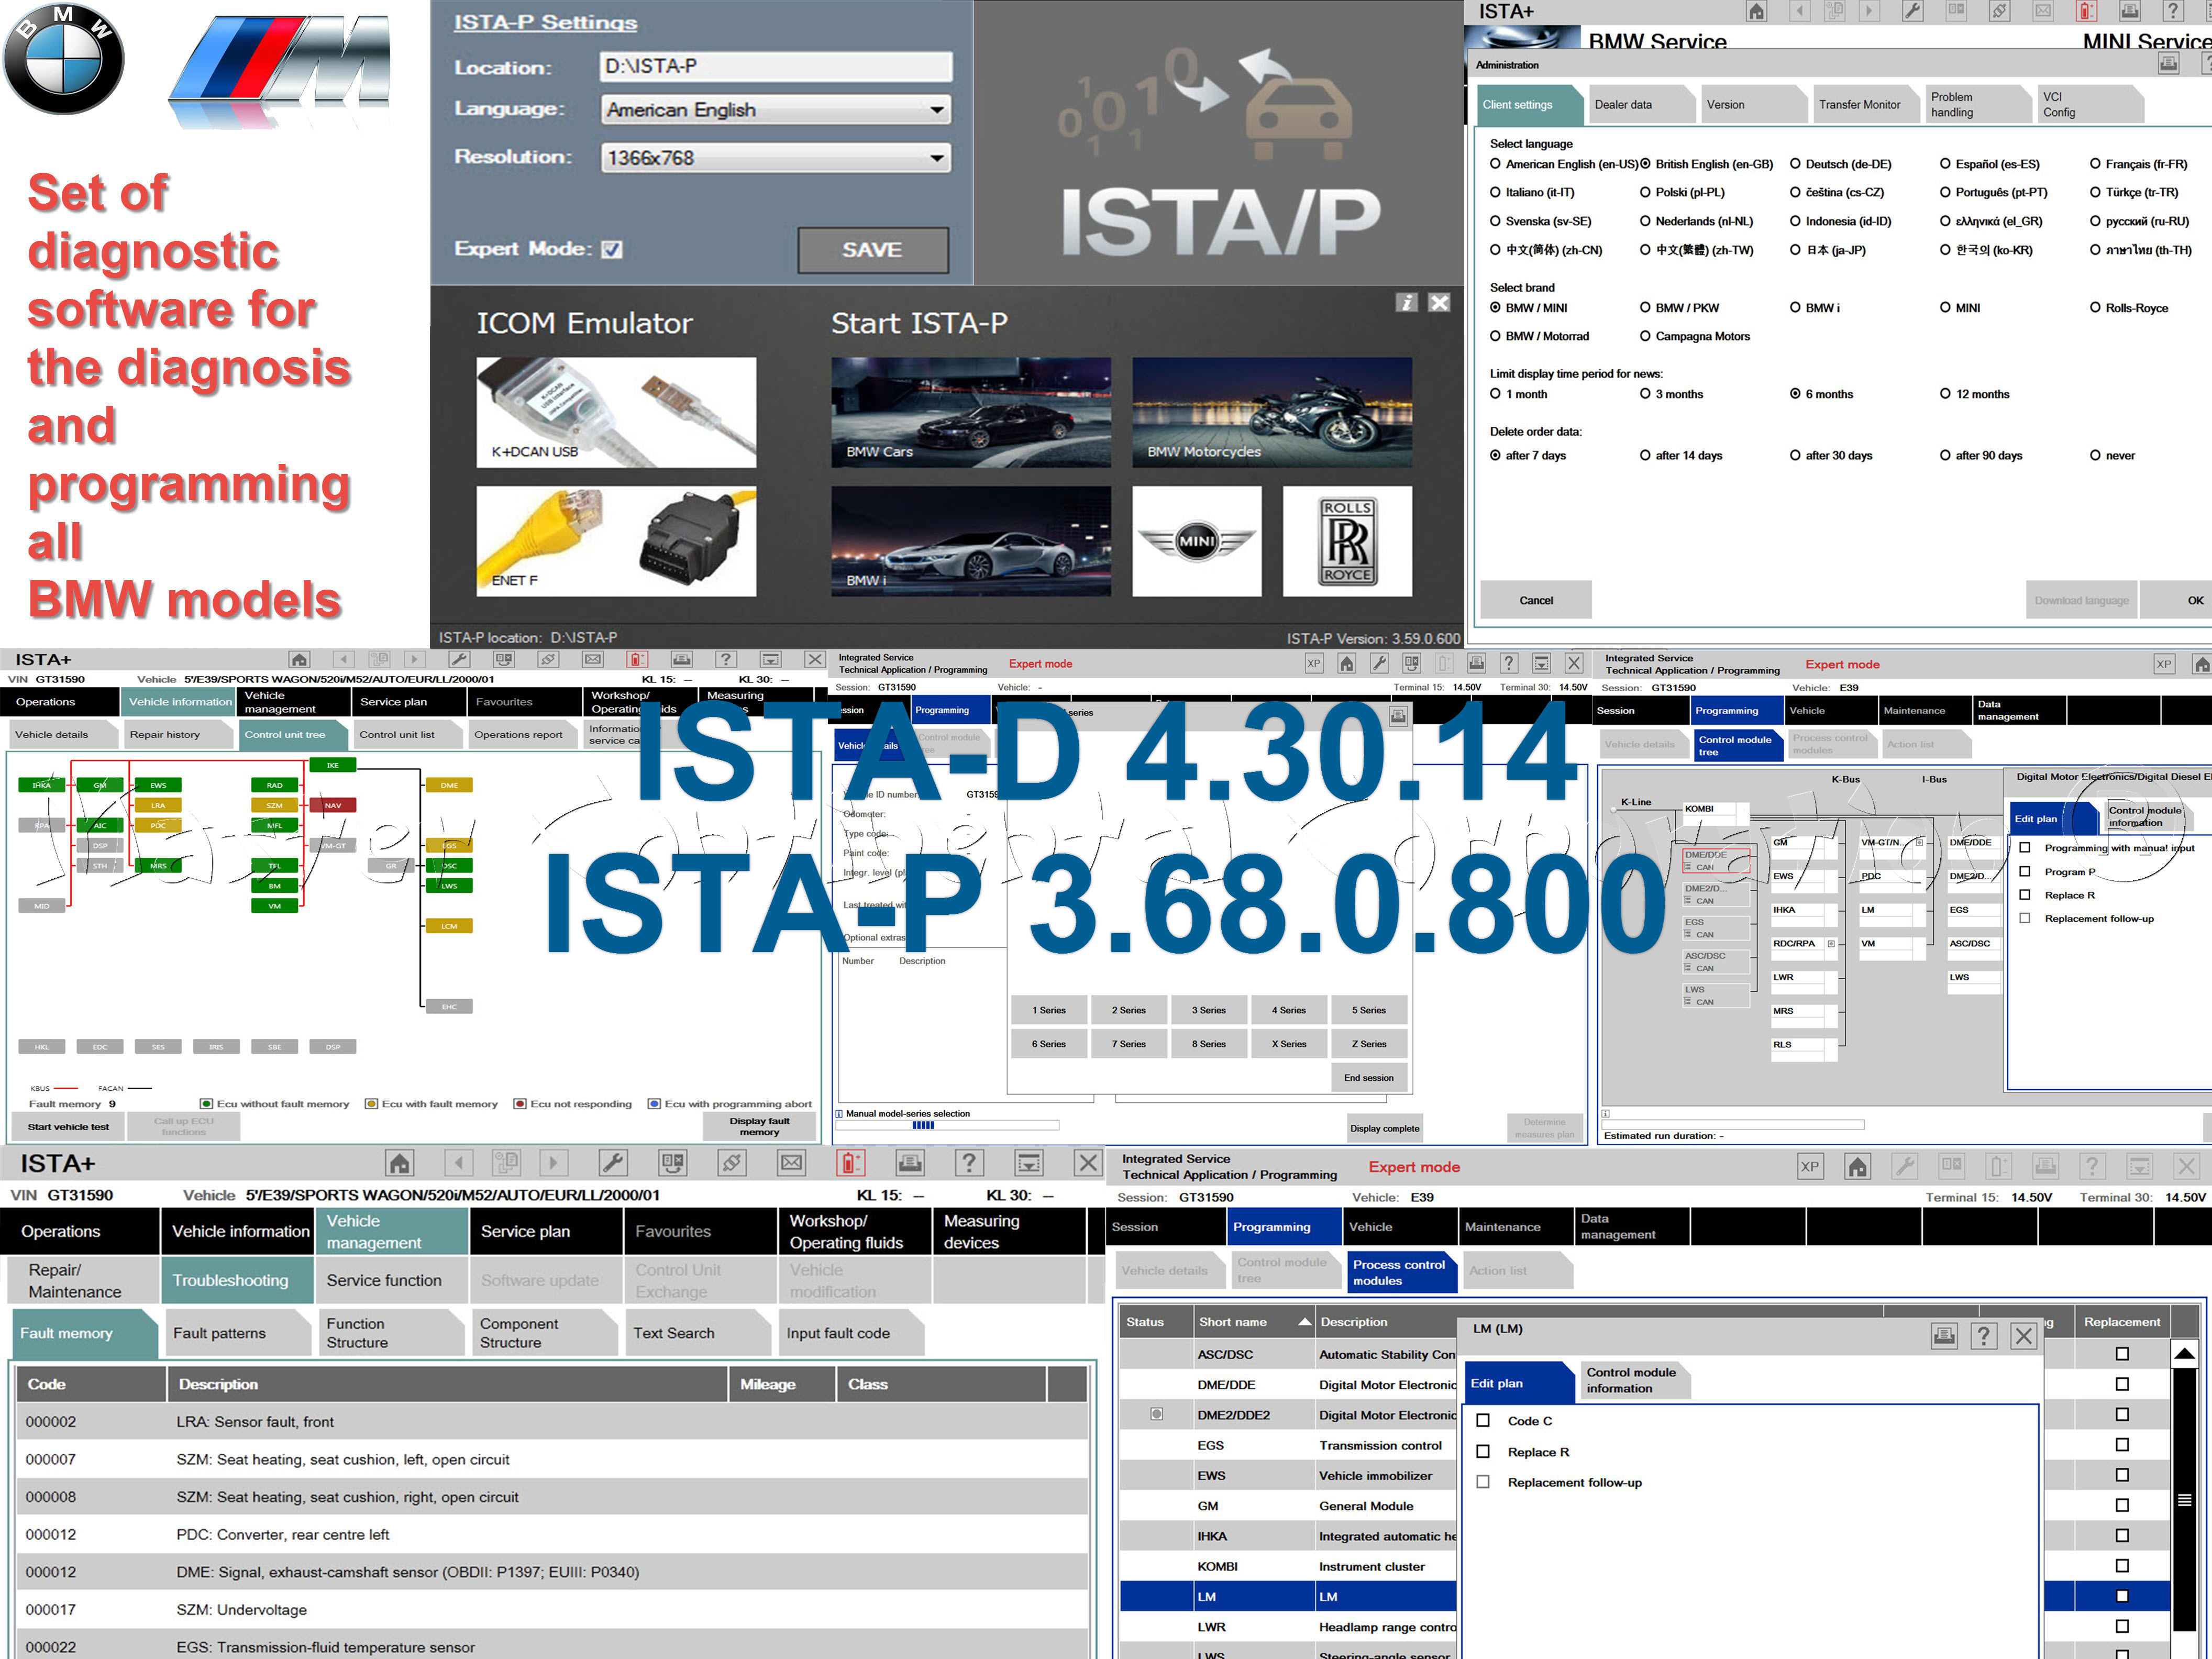Select never for delete order data
This screenshot has height=1659, width=2212.
tap(2095, 455)
